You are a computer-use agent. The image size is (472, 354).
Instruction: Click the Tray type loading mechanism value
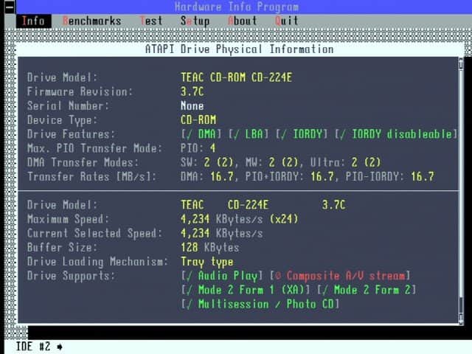point(207,262)
